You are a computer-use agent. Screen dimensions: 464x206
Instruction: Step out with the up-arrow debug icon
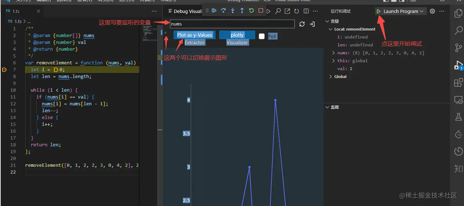click(x=242, y=11)
